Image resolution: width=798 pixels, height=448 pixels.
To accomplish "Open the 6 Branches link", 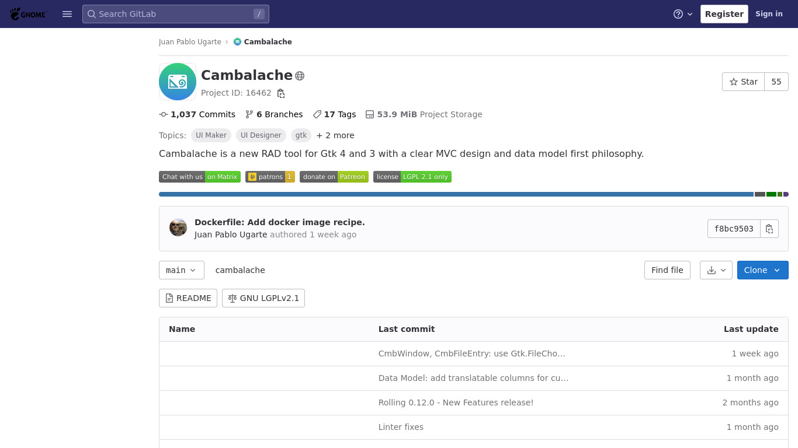I will [274, 114].
